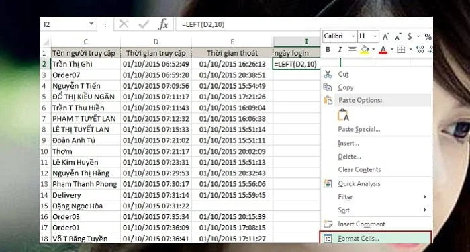Open the Name Box dropdown

(x=91, y=24)
